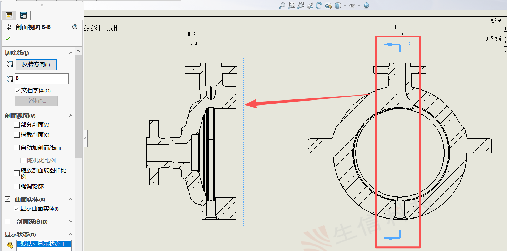Click the section label input field B
This screenshot has height=251, width=507.
click(x=41, y=79)
